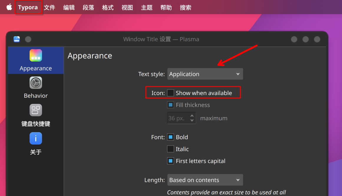
Task: Open the Typora menu in menu bar
Action: point(28,7)
